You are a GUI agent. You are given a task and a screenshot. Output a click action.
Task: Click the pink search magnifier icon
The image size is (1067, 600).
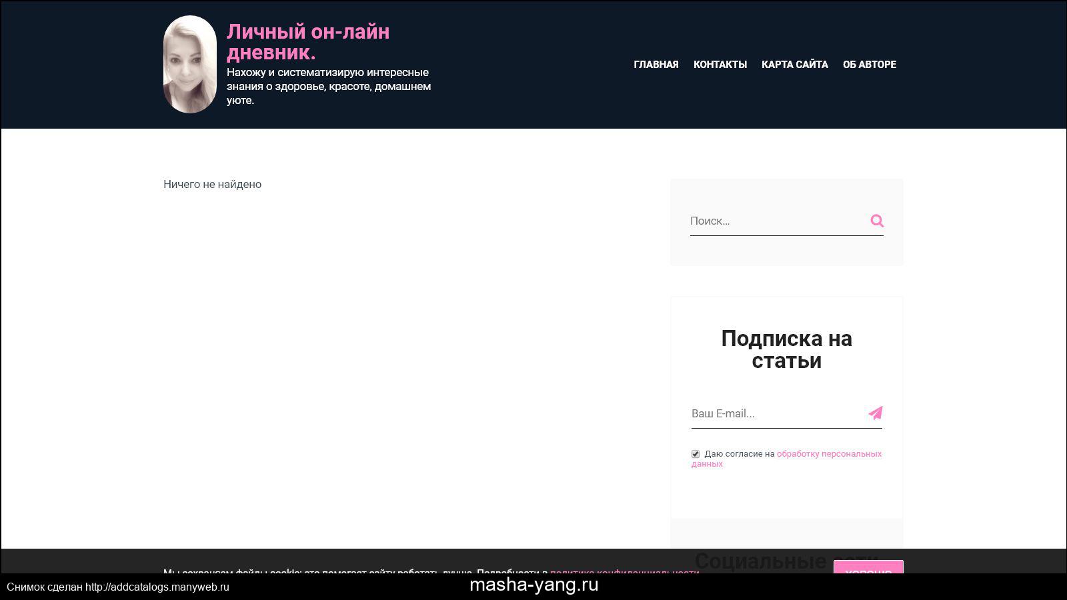click(877, 221)
